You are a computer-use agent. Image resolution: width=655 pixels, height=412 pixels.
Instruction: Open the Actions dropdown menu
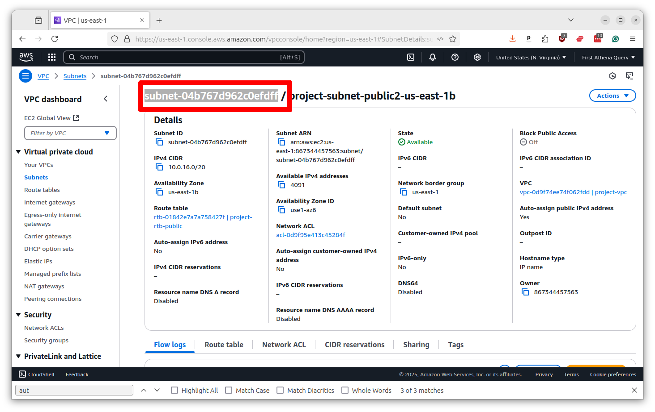coord(612,95)
